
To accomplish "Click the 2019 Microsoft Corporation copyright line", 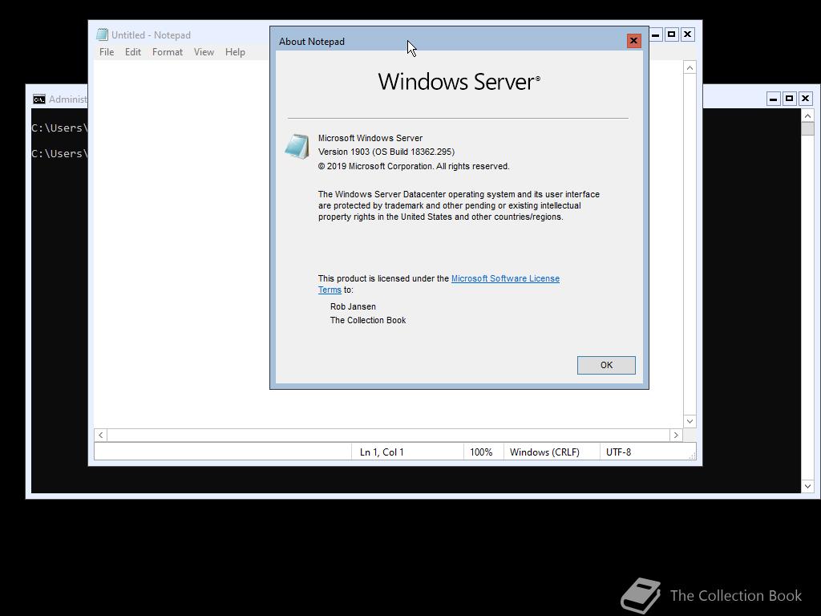I will [x=414, y=166].
